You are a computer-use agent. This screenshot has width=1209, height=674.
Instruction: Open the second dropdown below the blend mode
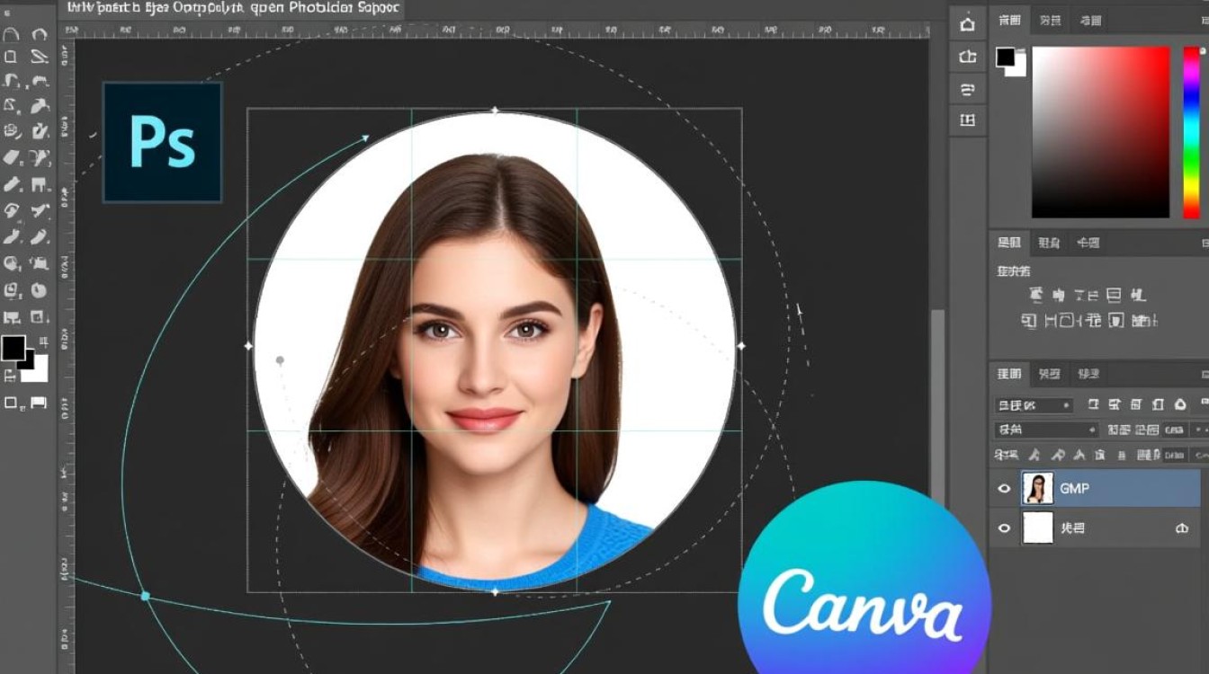coord(1047,430)
